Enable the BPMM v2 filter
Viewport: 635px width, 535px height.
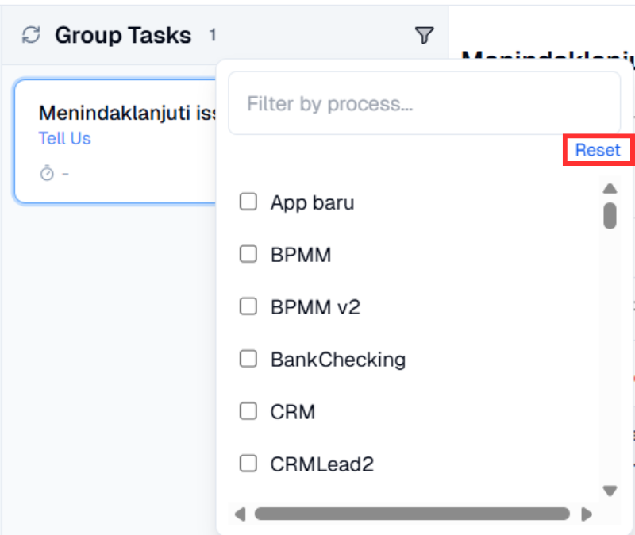tap(248, 306)
